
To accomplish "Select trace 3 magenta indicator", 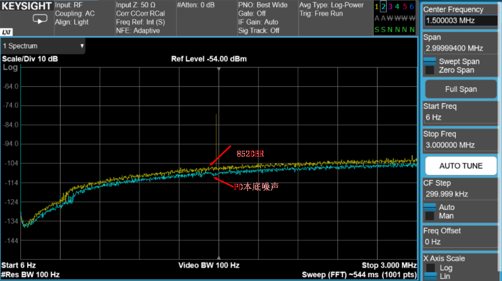I will (390, 6).
